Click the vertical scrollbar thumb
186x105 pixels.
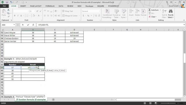click(x=185, y=58)
